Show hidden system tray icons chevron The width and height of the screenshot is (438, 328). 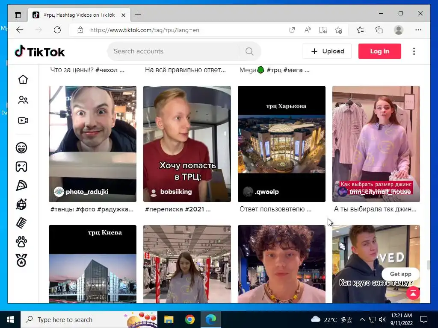click(x=362, y=319)
